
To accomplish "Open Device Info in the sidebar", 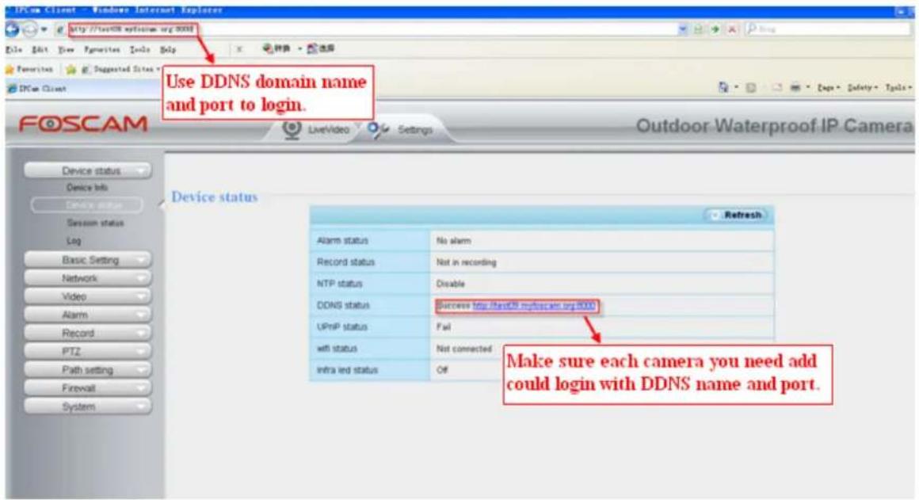I will (x=86, y=188).
